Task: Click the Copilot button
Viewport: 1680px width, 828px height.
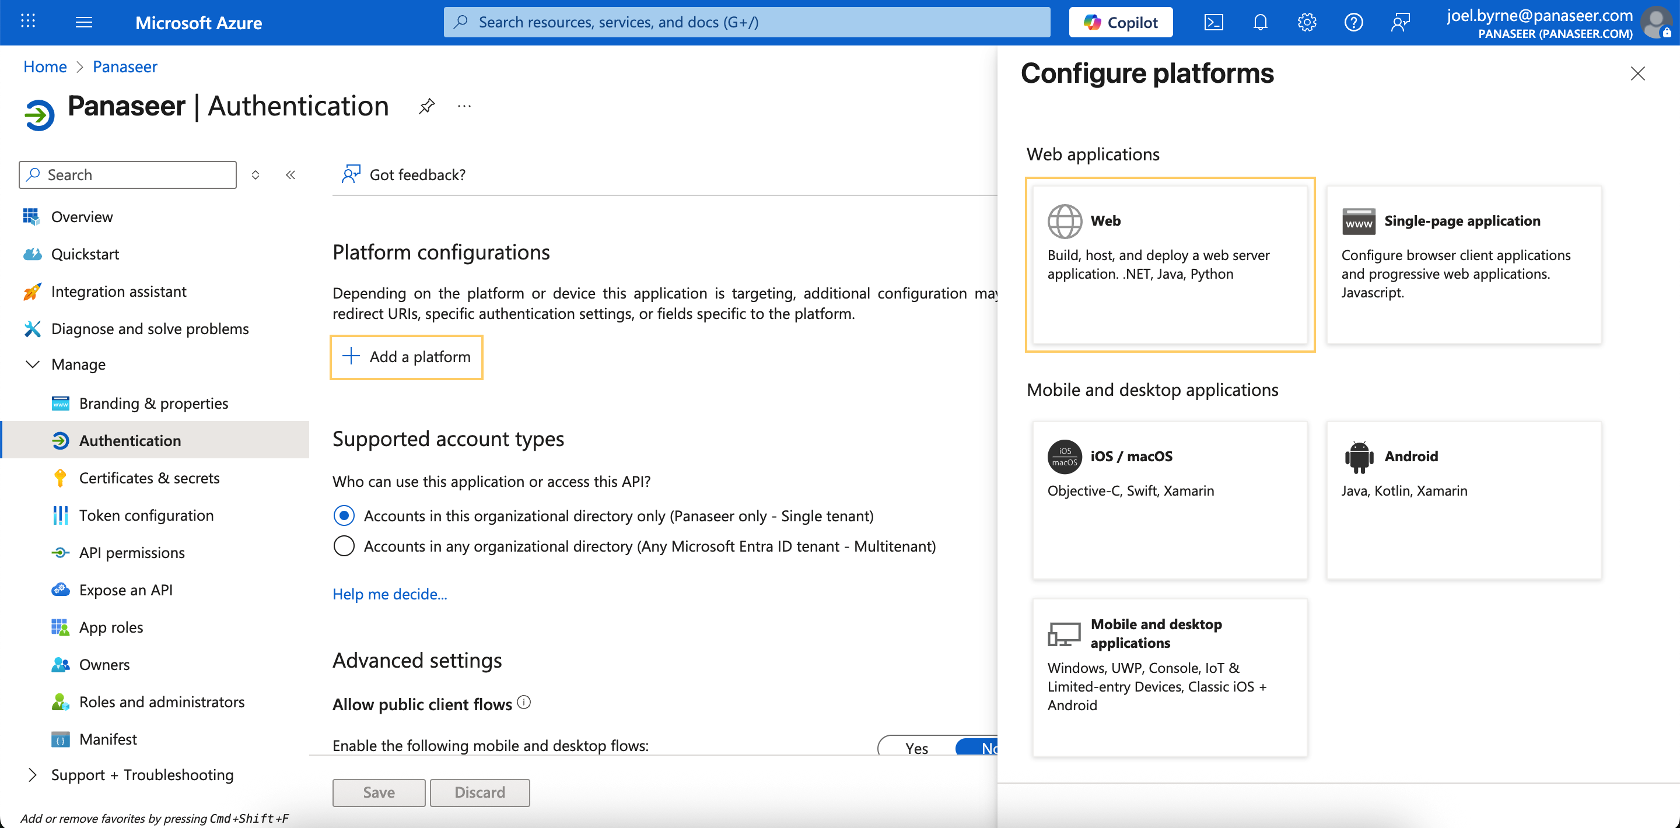Action: (x=1121, y=22)
